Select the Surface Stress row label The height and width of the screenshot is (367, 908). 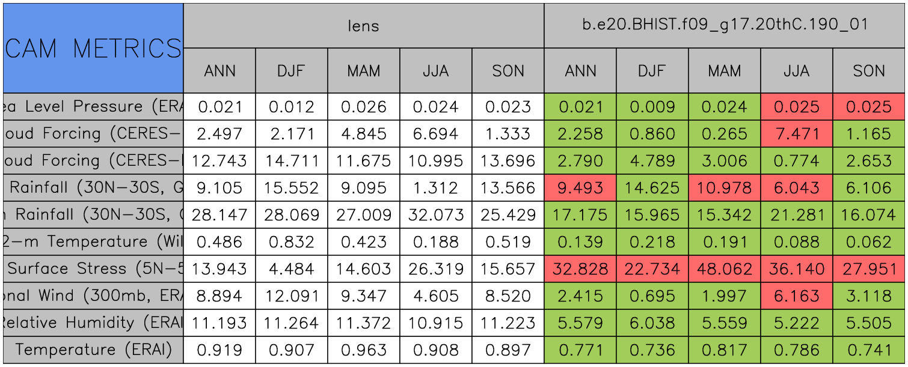(93, 268)
